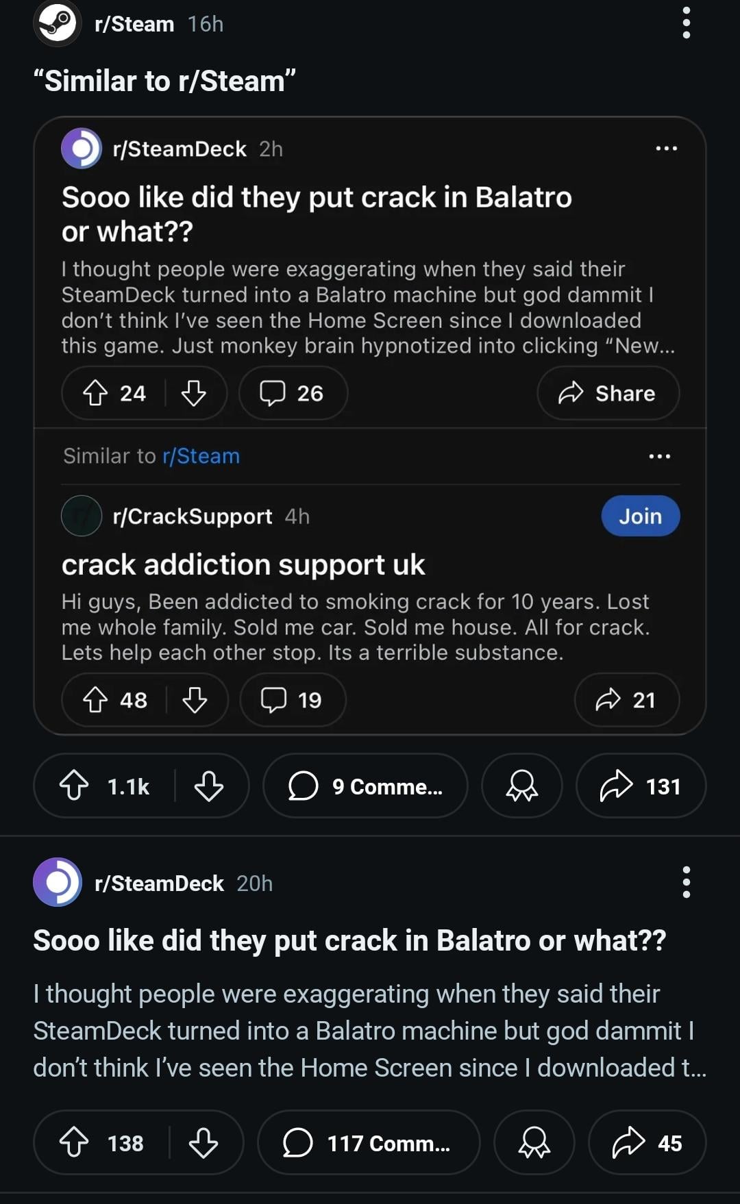
Task: Downvote the r/SteamDeck post with 138 votes
Action: click(203, 1142)
